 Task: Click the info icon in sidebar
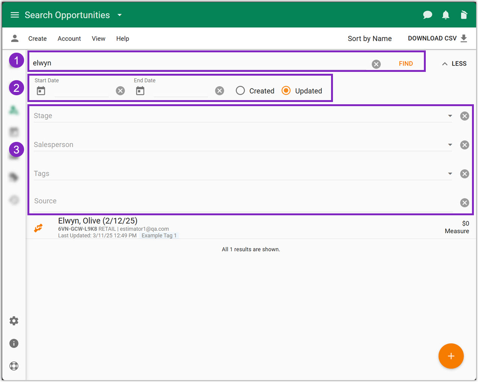pos(14,343)
